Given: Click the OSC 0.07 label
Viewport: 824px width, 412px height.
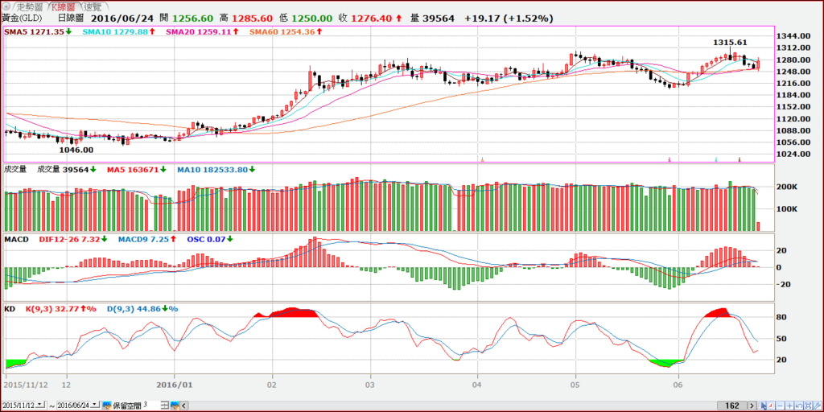Looking at the screenshot, I should [207, 239].
